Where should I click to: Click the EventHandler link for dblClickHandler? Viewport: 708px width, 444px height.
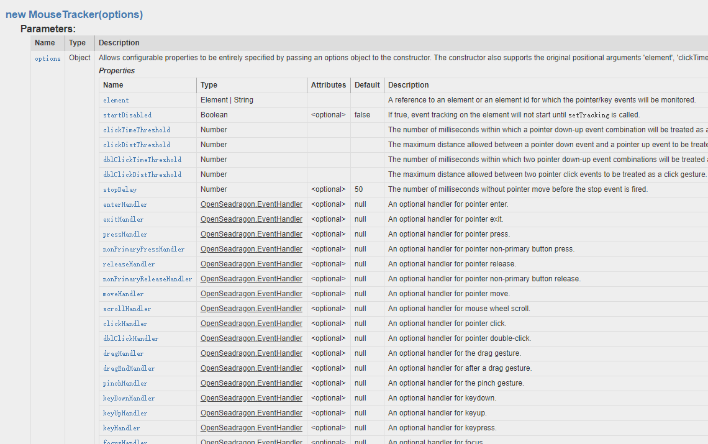point(251,338)
